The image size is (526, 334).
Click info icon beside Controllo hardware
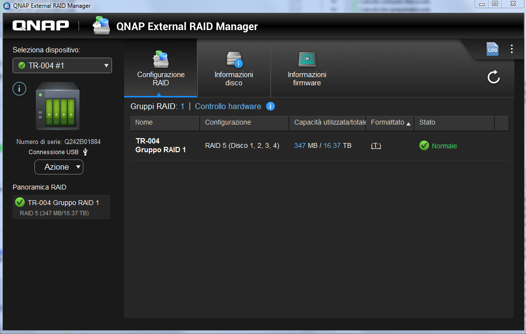[x=271, y=106]
